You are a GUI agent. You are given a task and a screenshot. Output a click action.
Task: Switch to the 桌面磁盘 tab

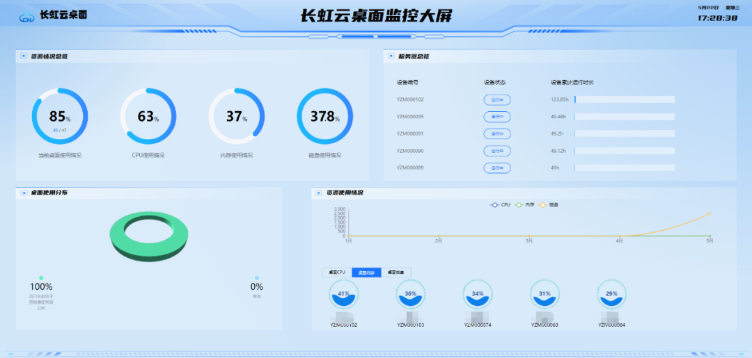[x=396, y=272]
